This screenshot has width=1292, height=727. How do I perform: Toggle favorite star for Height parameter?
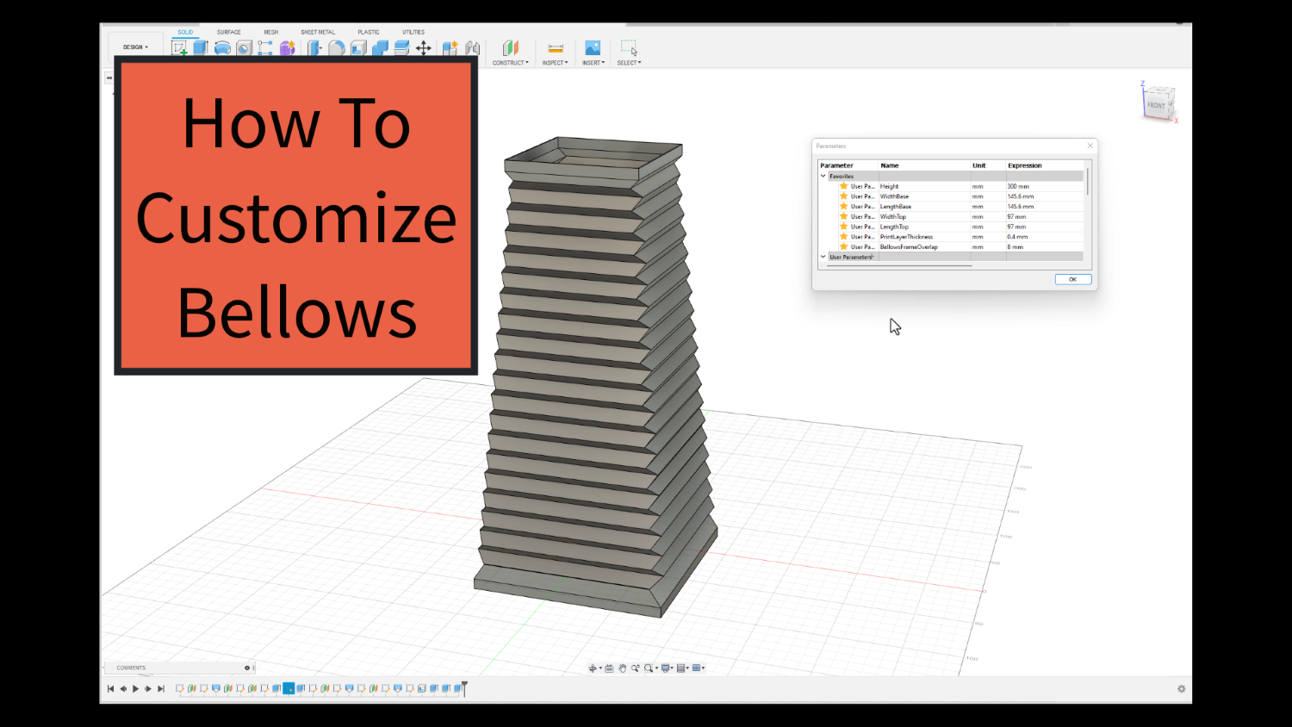844,186
